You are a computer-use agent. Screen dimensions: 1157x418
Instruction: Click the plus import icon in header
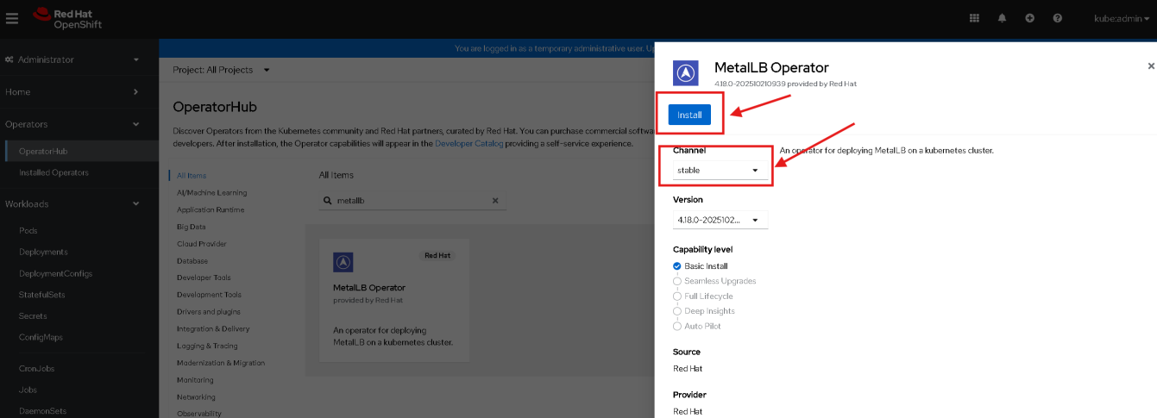(x=1029, y=18)
